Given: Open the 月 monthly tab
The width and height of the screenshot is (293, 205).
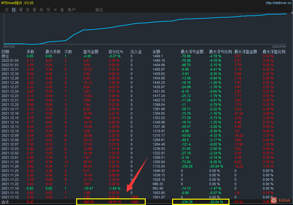Looking at the screenshot, I should click(27, 10).
